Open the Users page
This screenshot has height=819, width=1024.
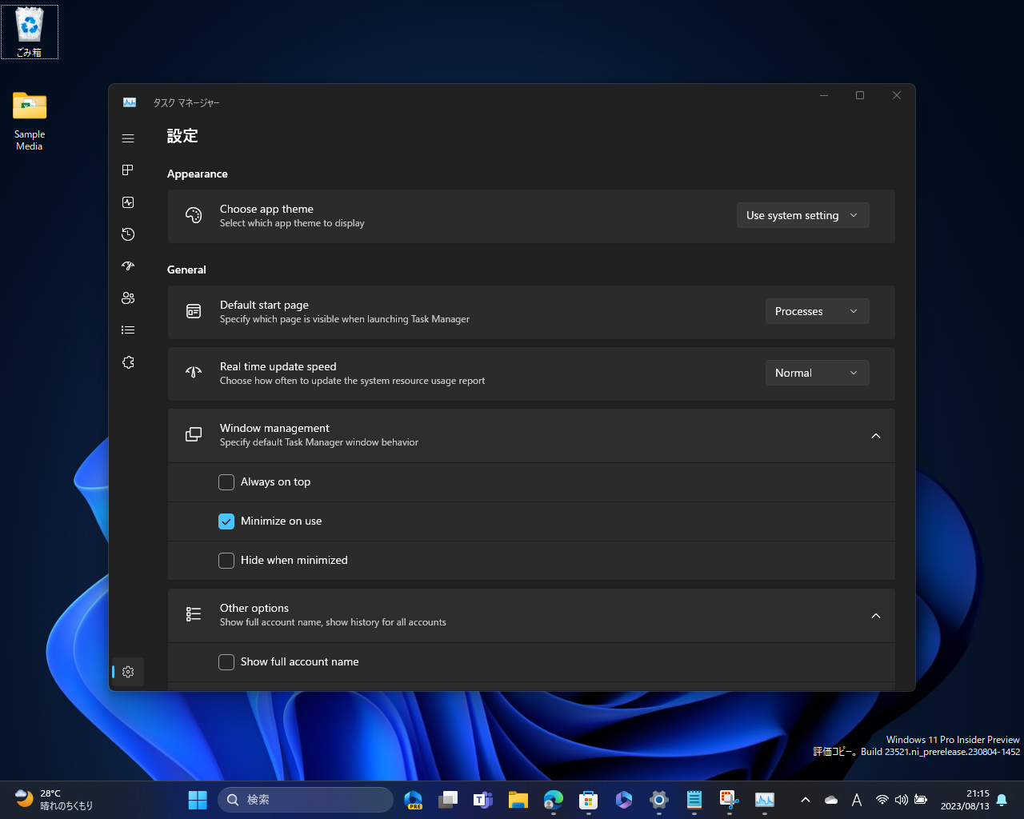[x=128, y=298]
